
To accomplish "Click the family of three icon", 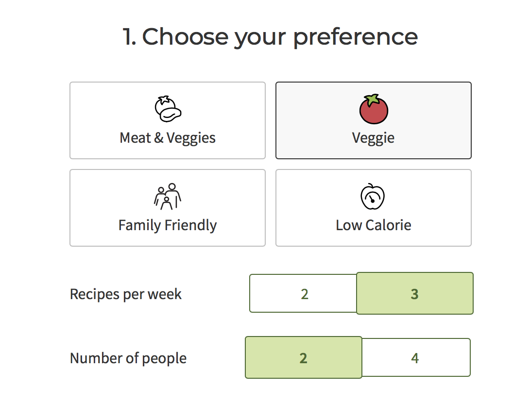I will pos(168,196).
